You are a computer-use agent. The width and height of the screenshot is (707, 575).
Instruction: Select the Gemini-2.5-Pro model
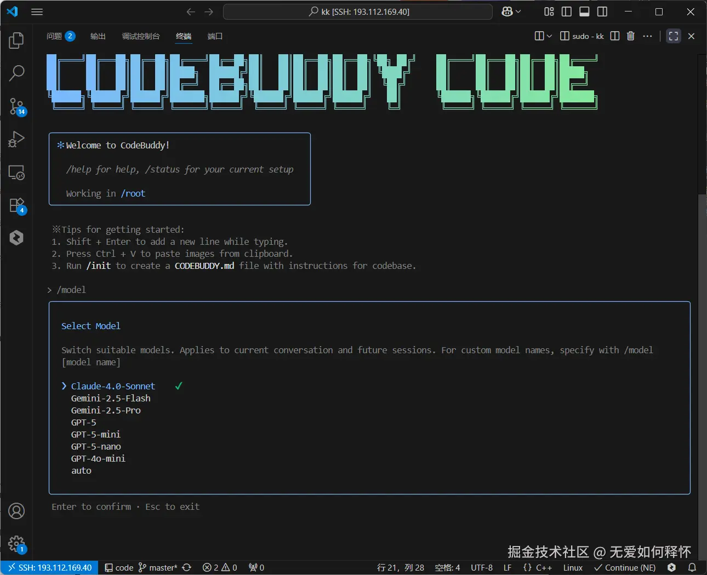pyautogui.click(x=106, y=410)
